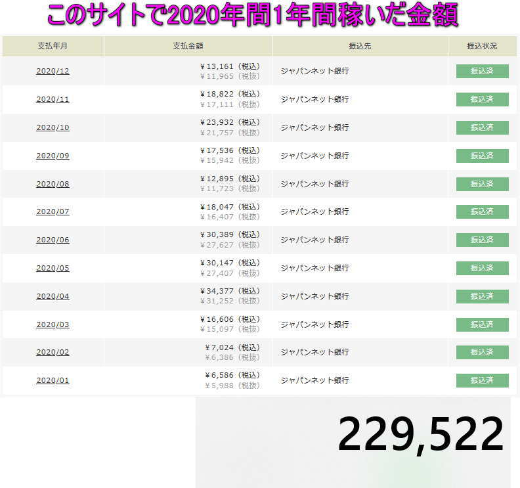
Task: Select the ¥16,606 tax-included amount
Action: (x=230, y=319)
